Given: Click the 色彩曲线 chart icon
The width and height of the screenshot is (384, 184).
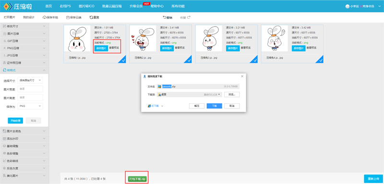Looking at the screenshot, I should 4,161.
